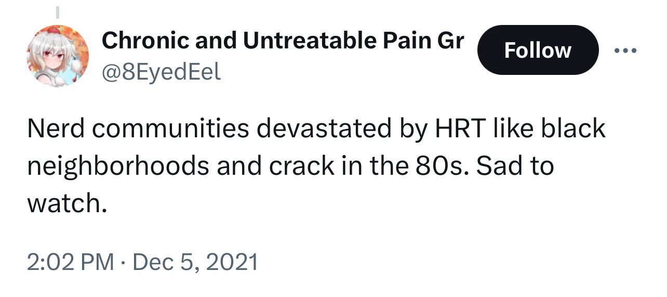Follow the 8EyedEel account
This screenshot has width=667, height=297.
(538, 50)
